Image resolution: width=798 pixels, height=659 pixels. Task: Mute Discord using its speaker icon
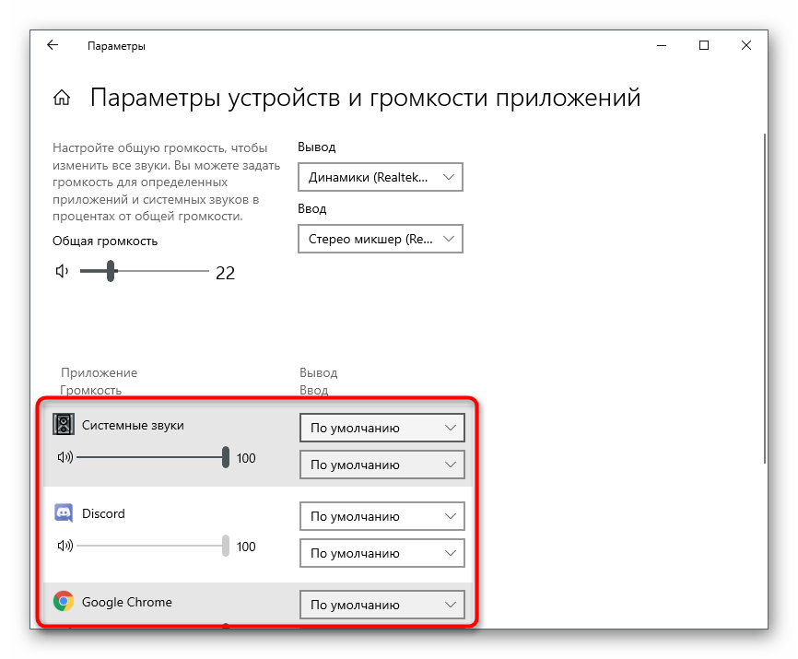coord(65,546)
